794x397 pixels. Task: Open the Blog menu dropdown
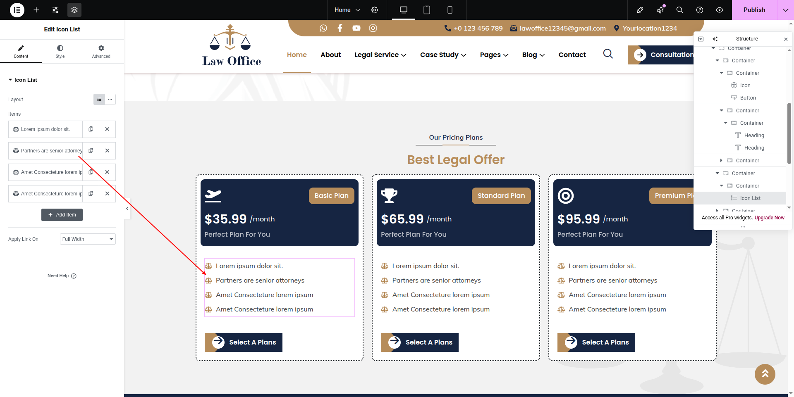[533, 55]
